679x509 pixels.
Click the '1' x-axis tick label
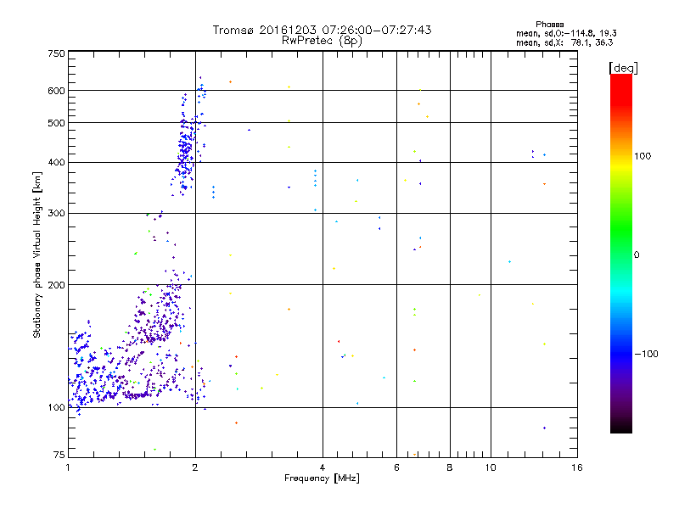pos(68,467)
